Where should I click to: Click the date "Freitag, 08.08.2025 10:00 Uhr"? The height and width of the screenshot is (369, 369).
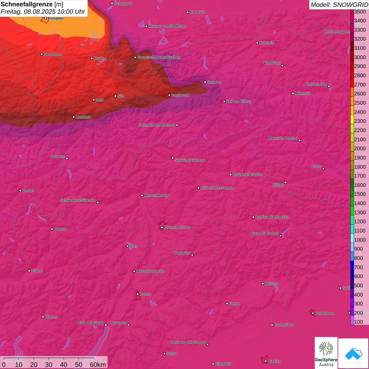point(43,12)
